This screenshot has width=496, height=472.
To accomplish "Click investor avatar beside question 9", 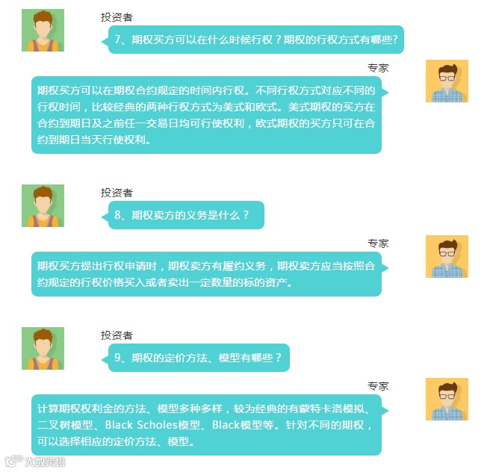I will click(x=43, y=348).
